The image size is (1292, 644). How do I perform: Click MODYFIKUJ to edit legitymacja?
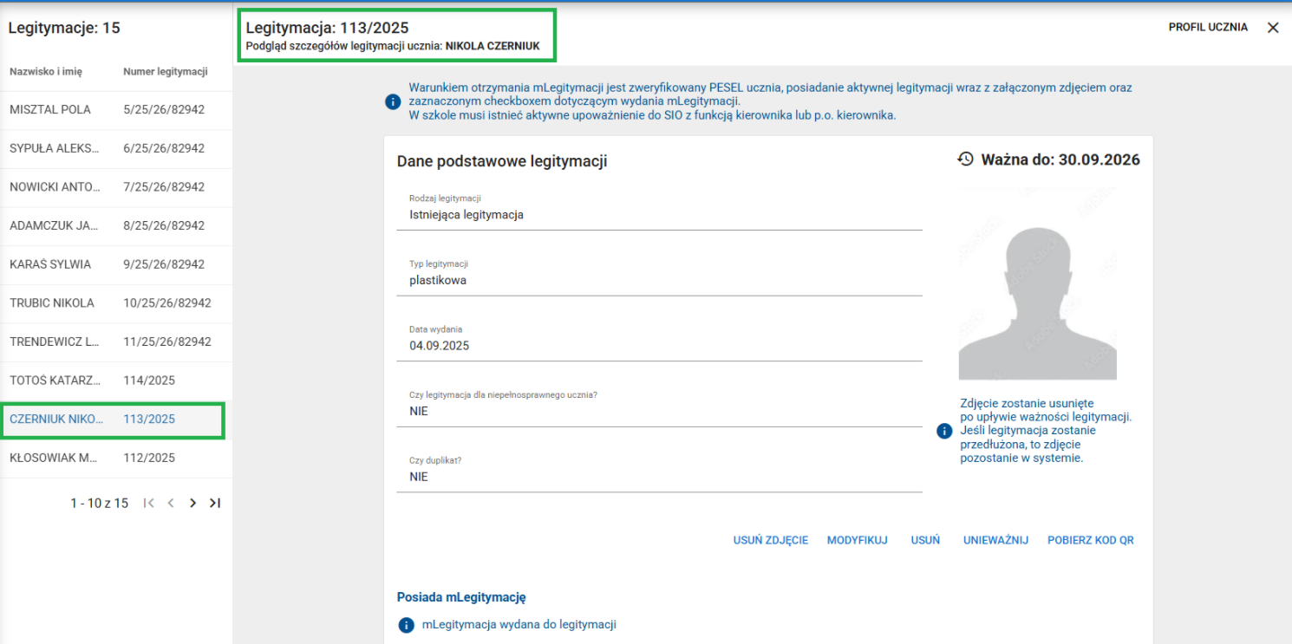[x=857, y=540]
